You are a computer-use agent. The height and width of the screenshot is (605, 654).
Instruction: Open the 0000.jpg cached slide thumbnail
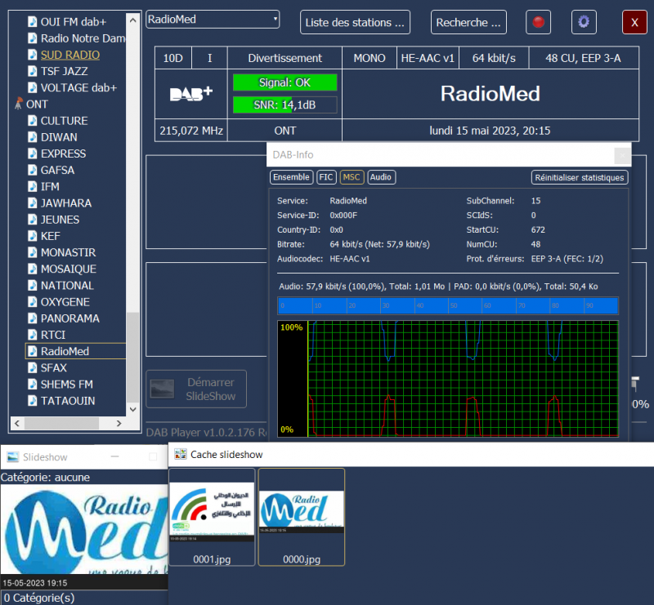[x=302, y=517]
